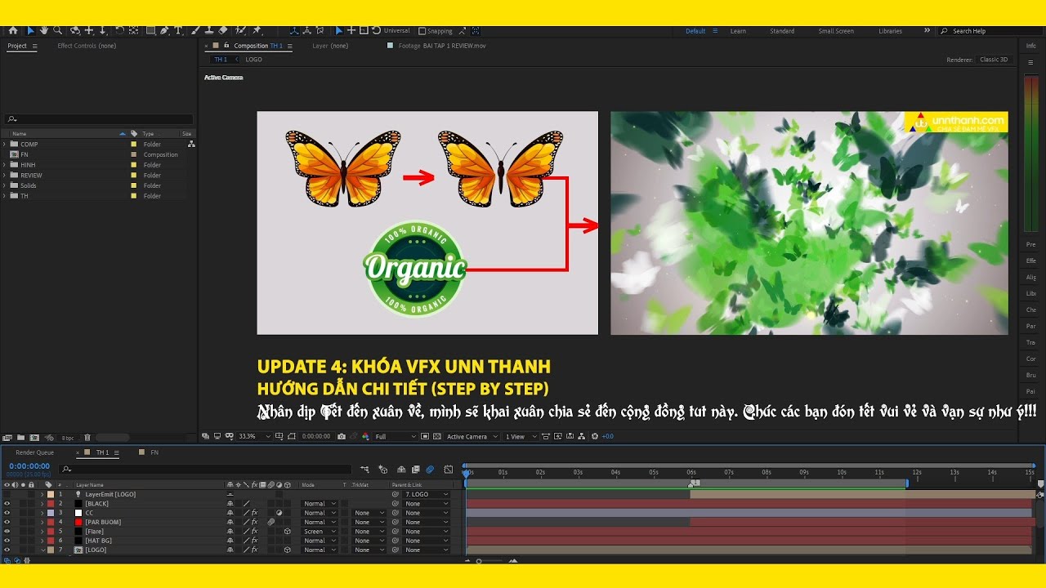The height and width of the screenshot is (588, 1046).
Task: Click the LOGO breadcrumb in composition navigator
Action: click(x=253, y=60)
